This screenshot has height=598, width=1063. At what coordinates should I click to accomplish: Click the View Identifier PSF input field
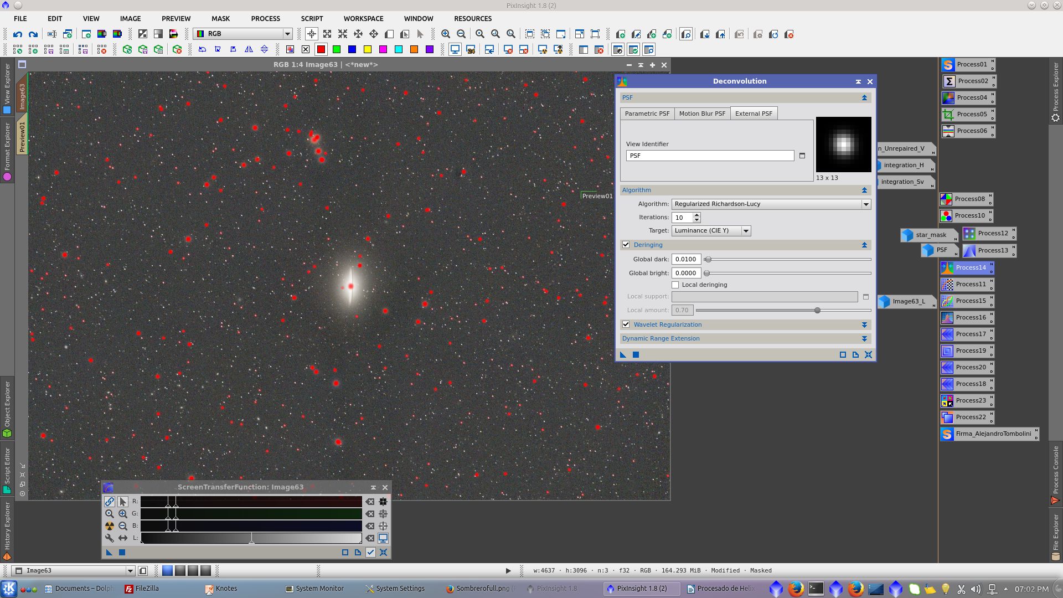(710, 156)
